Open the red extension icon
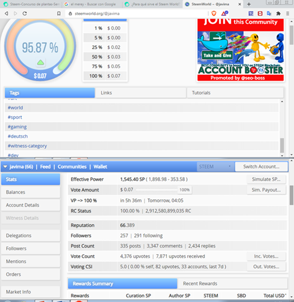The width and height of the screenshot is (294, 302). coord(260,13)
